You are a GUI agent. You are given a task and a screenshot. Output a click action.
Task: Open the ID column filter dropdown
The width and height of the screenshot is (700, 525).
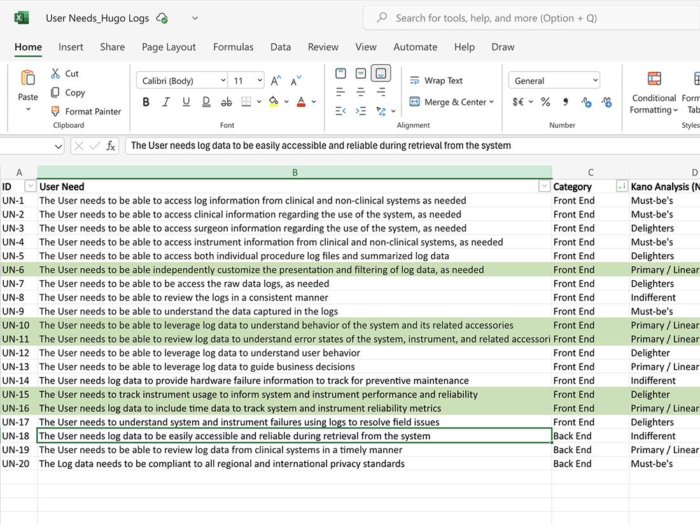coord(31,186)
